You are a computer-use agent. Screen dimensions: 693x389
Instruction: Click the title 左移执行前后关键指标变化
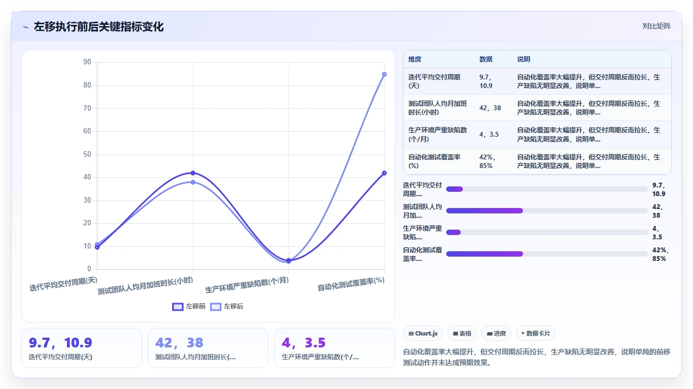coord(99,26)
